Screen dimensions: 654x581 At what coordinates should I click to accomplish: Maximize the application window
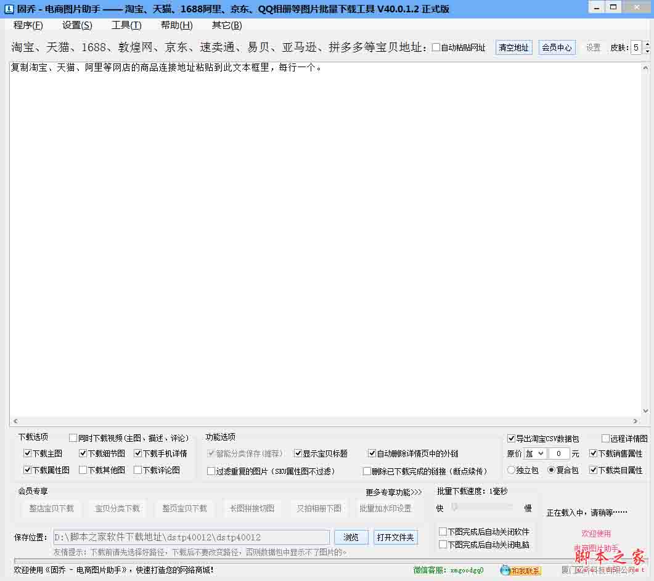point(613,7)
